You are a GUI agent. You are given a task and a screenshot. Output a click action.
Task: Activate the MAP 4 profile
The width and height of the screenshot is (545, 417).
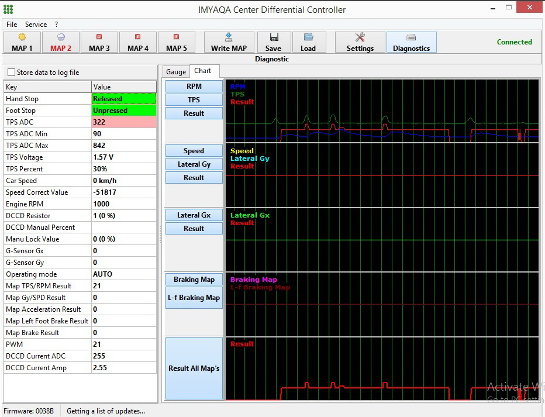point(138,42)
